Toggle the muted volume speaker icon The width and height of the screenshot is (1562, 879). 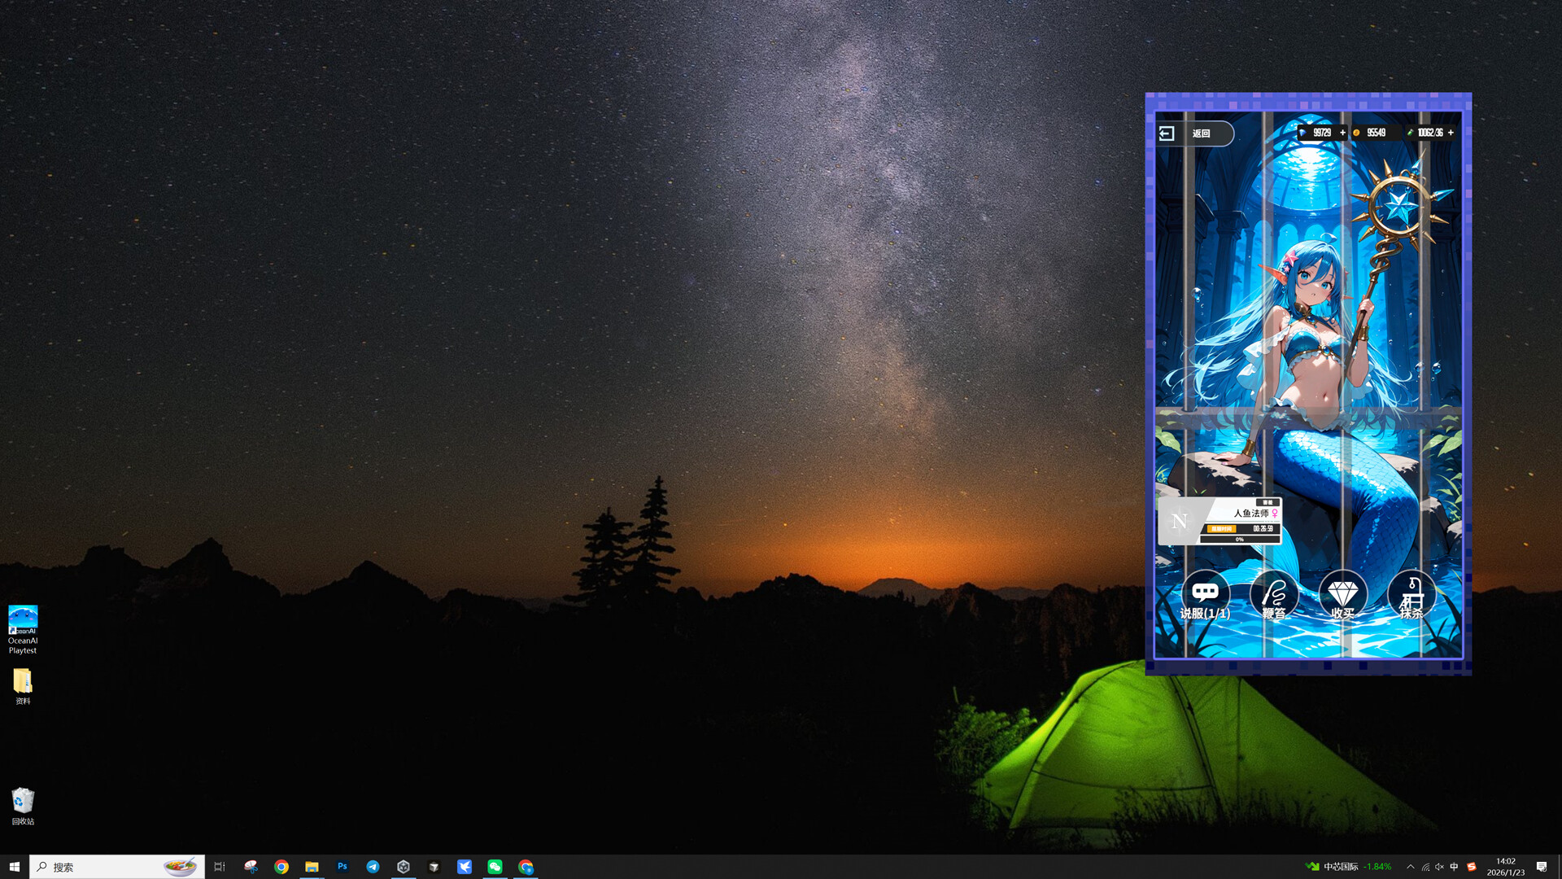click(1439, 867)
